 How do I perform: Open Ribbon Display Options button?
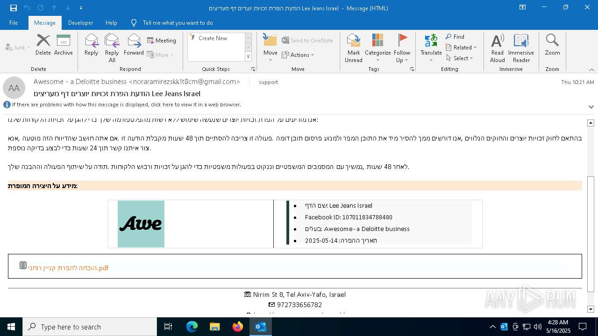pos(523,7)
